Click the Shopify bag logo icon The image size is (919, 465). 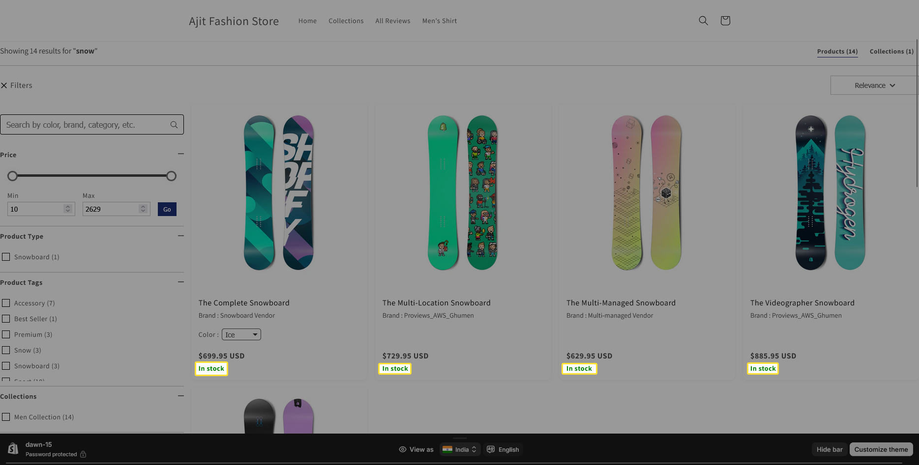click(x=13, y=449)
